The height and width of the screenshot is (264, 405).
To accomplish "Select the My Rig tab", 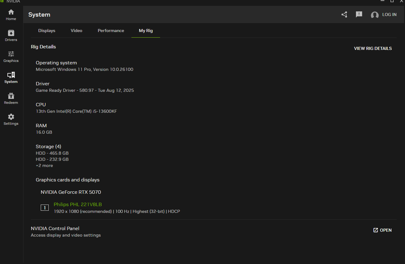I will 146,31.
